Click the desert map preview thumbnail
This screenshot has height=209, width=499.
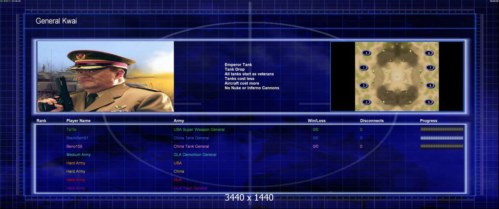pyautogui.click(x=397, y=76)
